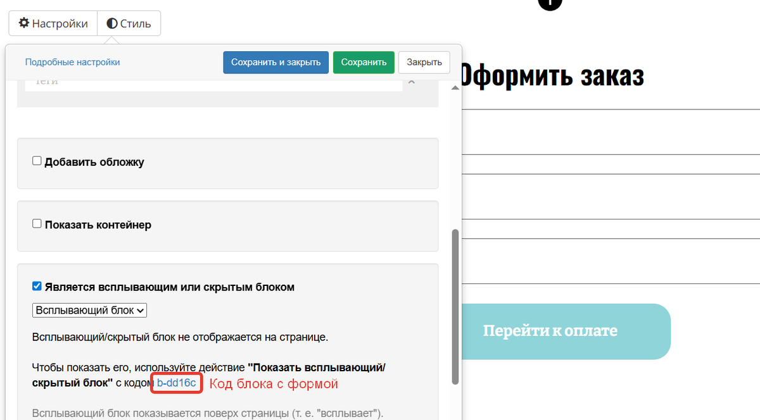Click the b-dd16c block code link
This screenshot has height=420, width=760.
[x=176, y=382]
